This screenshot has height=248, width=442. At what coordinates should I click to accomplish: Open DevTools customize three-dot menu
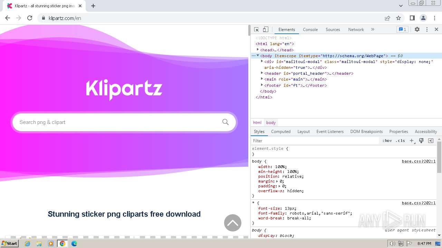pos(427,30)
